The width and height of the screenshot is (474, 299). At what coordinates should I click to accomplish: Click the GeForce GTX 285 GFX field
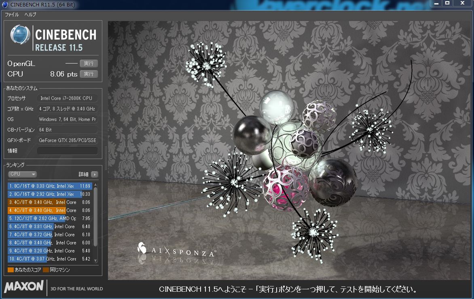coord(68,140)
